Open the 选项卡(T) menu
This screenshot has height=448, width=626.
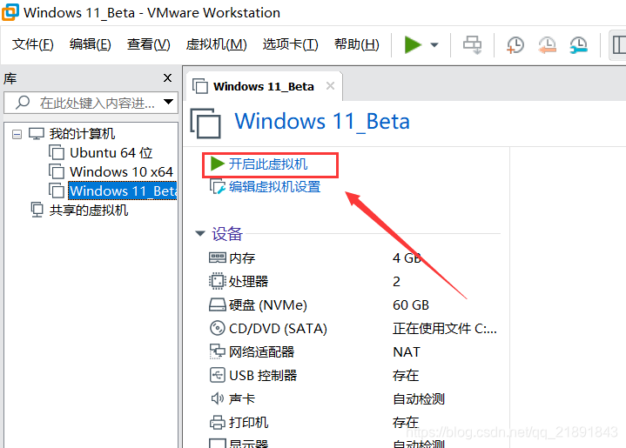click(290, 43)
